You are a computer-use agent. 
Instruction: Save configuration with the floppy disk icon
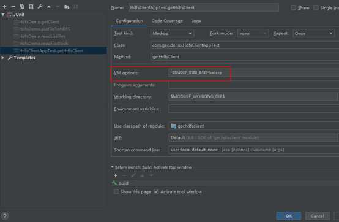tap(31, 7)
